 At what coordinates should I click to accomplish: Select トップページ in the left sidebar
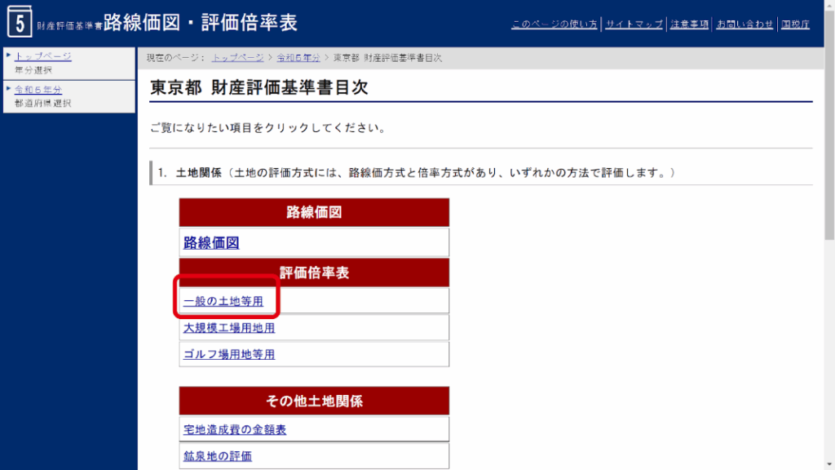click(43, 56)
